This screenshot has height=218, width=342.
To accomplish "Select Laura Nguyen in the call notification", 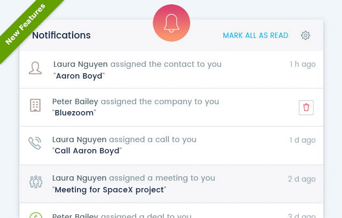I will (80, 140).
